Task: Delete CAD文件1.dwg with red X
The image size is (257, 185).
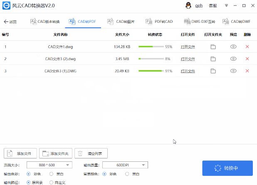Action: (247, 46)
